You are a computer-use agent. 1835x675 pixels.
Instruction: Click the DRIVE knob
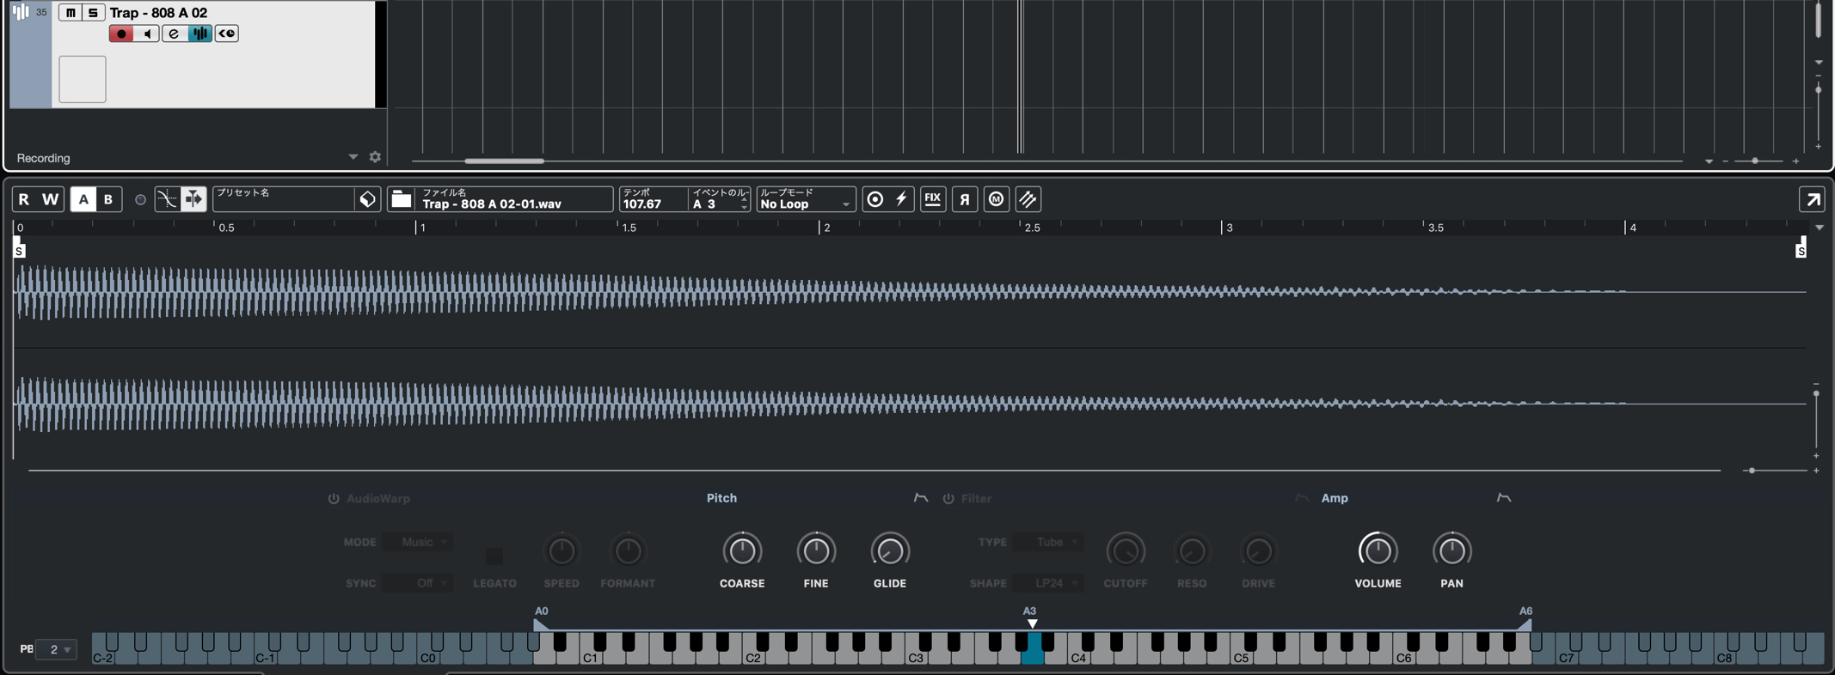click(x=1258, y=551)
